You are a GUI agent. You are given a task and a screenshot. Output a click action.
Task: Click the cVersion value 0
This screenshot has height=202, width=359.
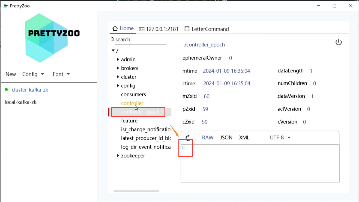point(304,122)
